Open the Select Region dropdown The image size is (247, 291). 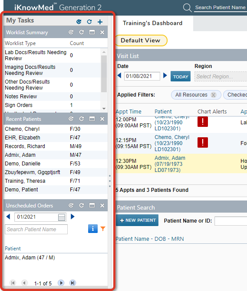click(x=221, y=77)
